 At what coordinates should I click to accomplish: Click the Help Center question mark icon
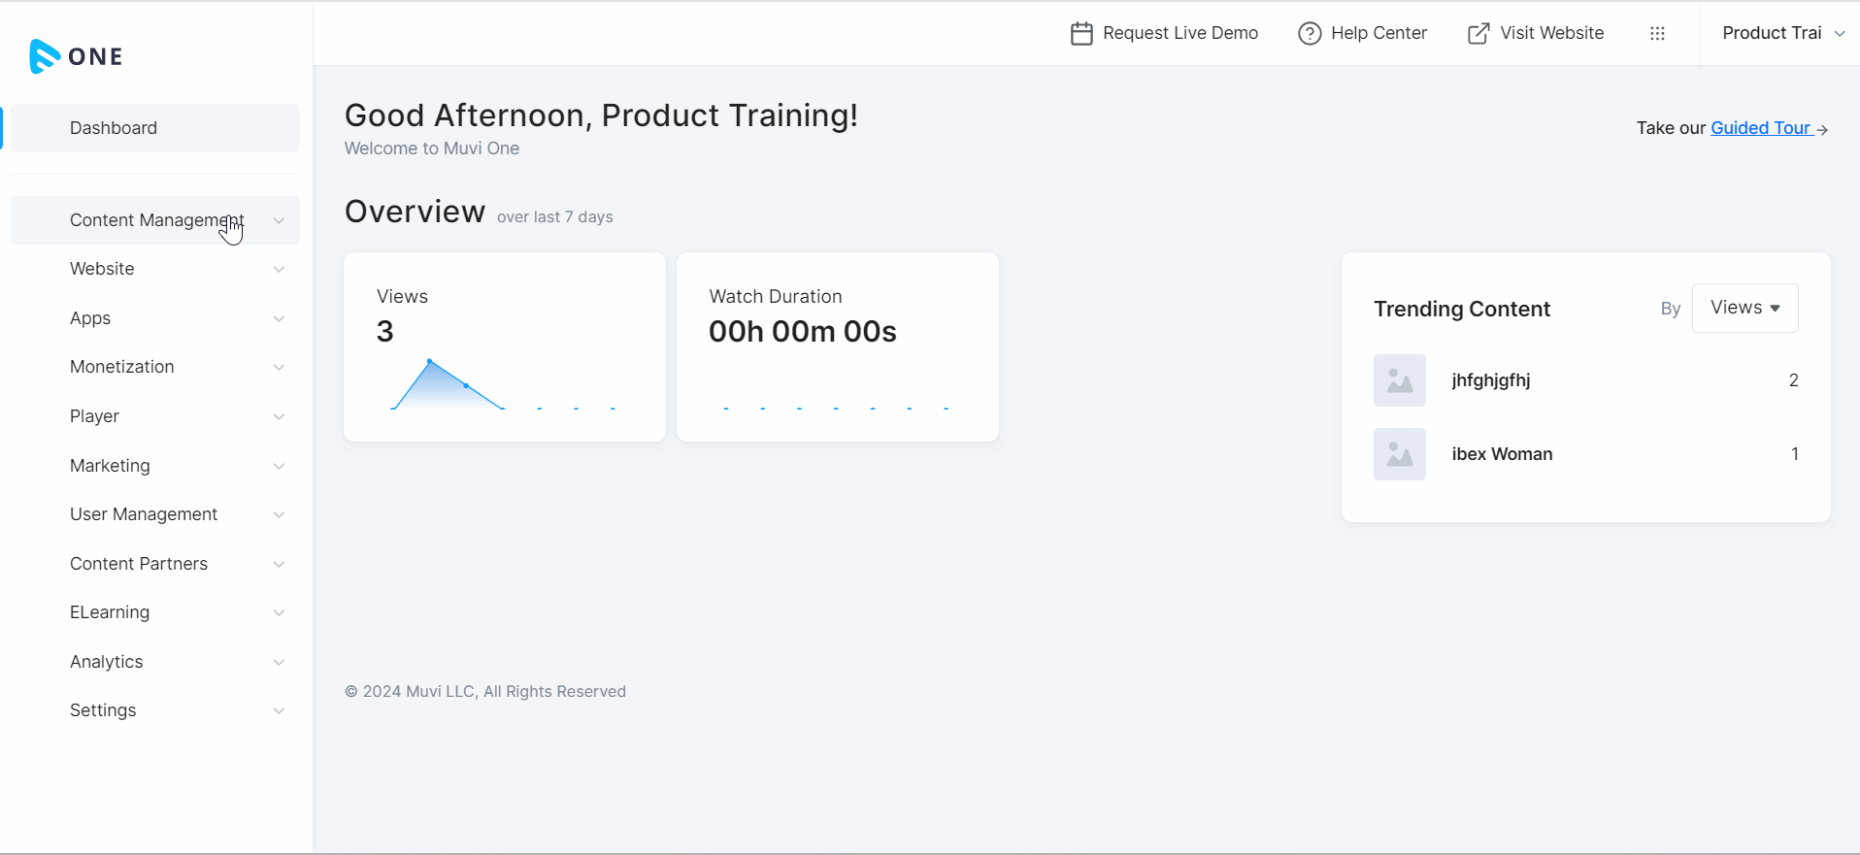pos(1310,34)
